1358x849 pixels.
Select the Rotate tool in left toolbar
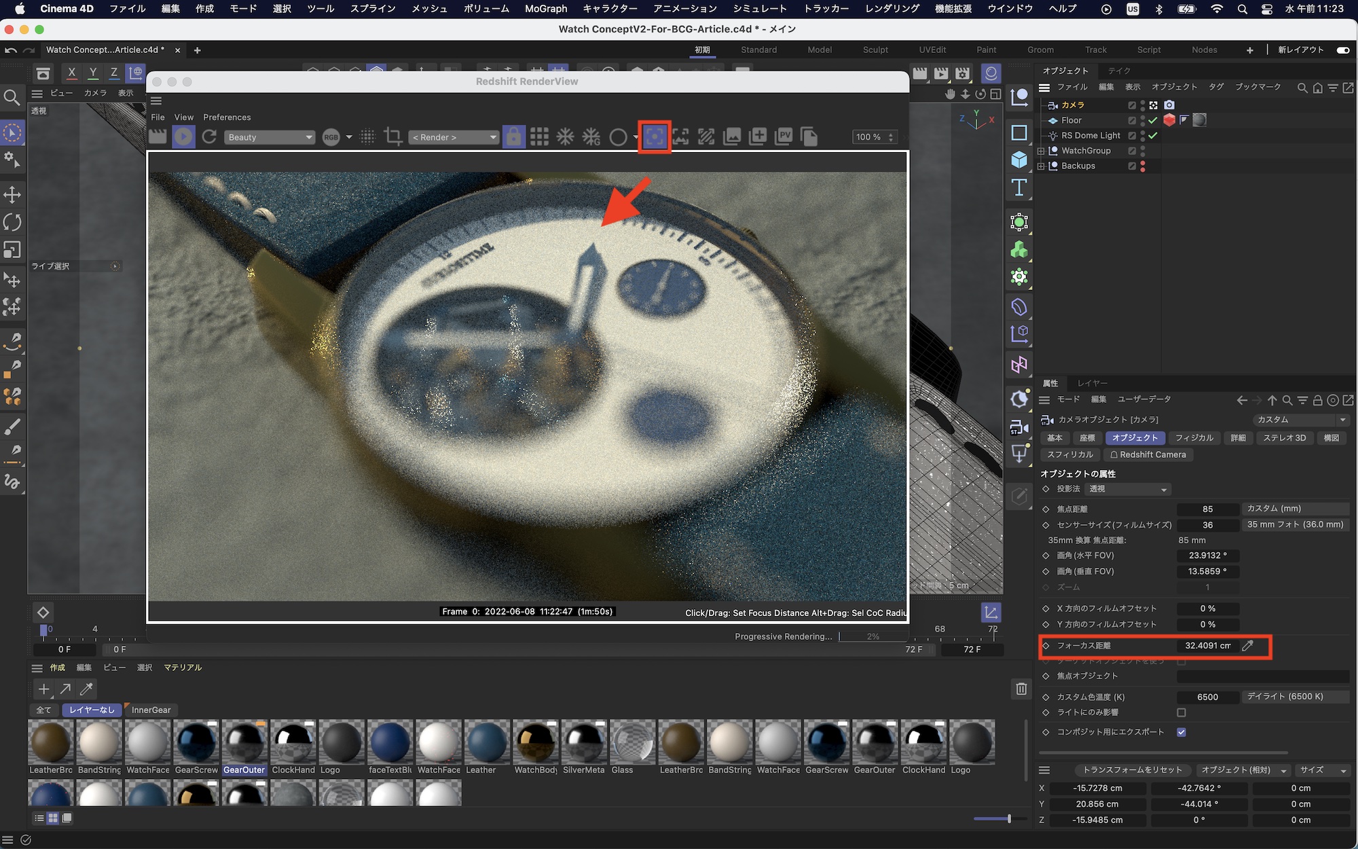(12, 222)
